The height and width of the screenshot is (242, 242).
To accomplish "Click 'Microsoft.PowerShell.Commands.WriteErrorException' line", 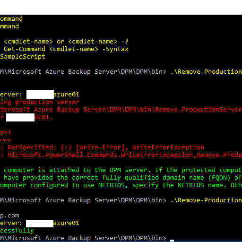I will point(121,155).
